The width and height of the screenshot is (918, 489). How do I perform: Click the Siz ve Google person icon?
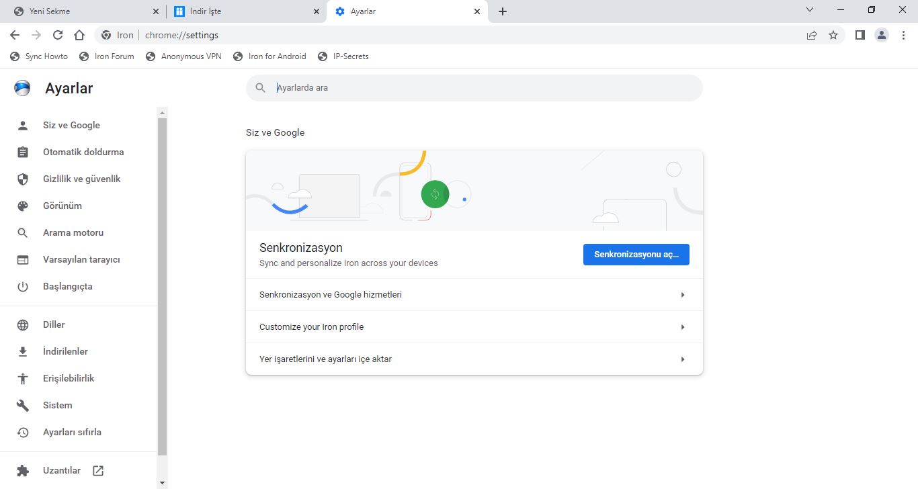click(x=23, y=125)
